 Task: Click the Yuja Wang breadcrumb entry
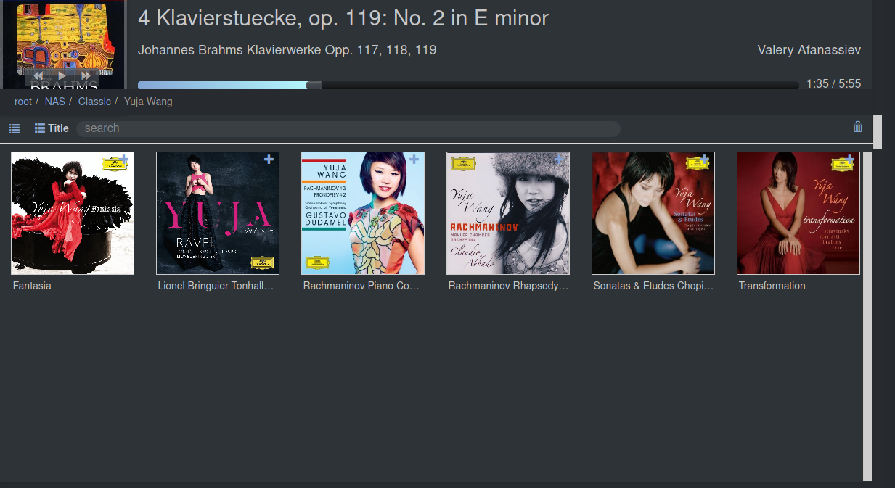(148, 102)
